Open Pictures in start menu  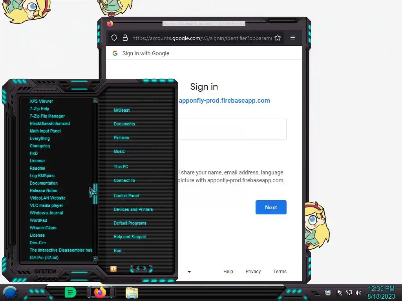[x=121, y=138]
